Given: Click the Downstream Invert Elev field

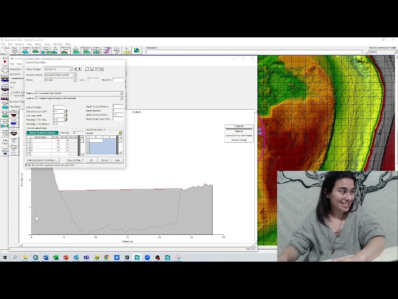Looking at the screenshot, I should click(118, 119).
